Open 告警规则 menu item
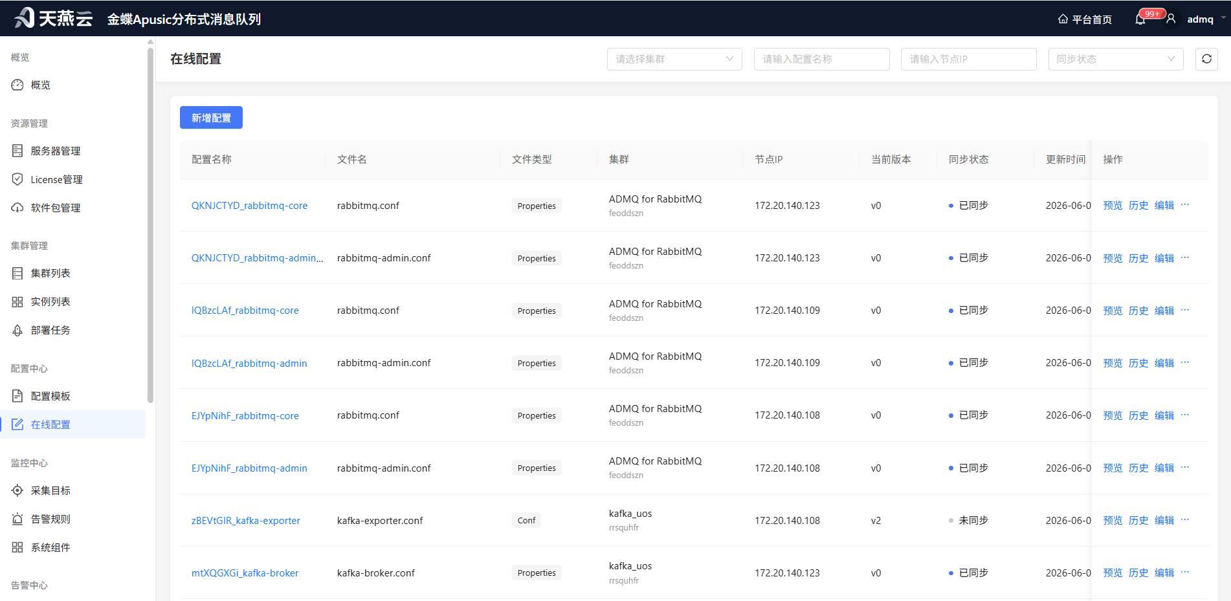This screenshot has height=601, width=1231. [72, 519]
